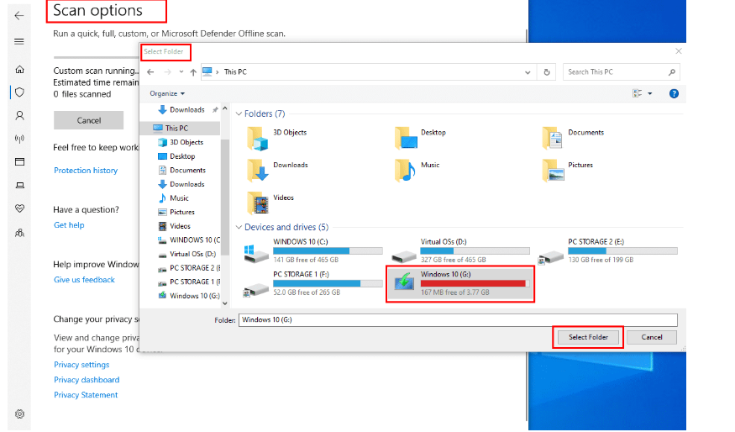Collapse the Devices and drives (5) group
The height and width of the screenshot is (432, 735).
pyautogui.click(x=239, y=227)
